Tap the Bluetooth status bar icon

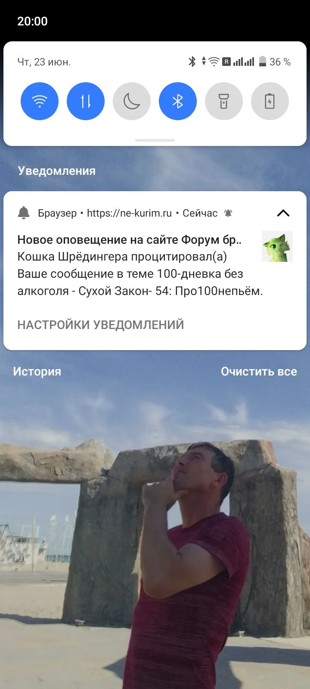click(x=192, y=62)
